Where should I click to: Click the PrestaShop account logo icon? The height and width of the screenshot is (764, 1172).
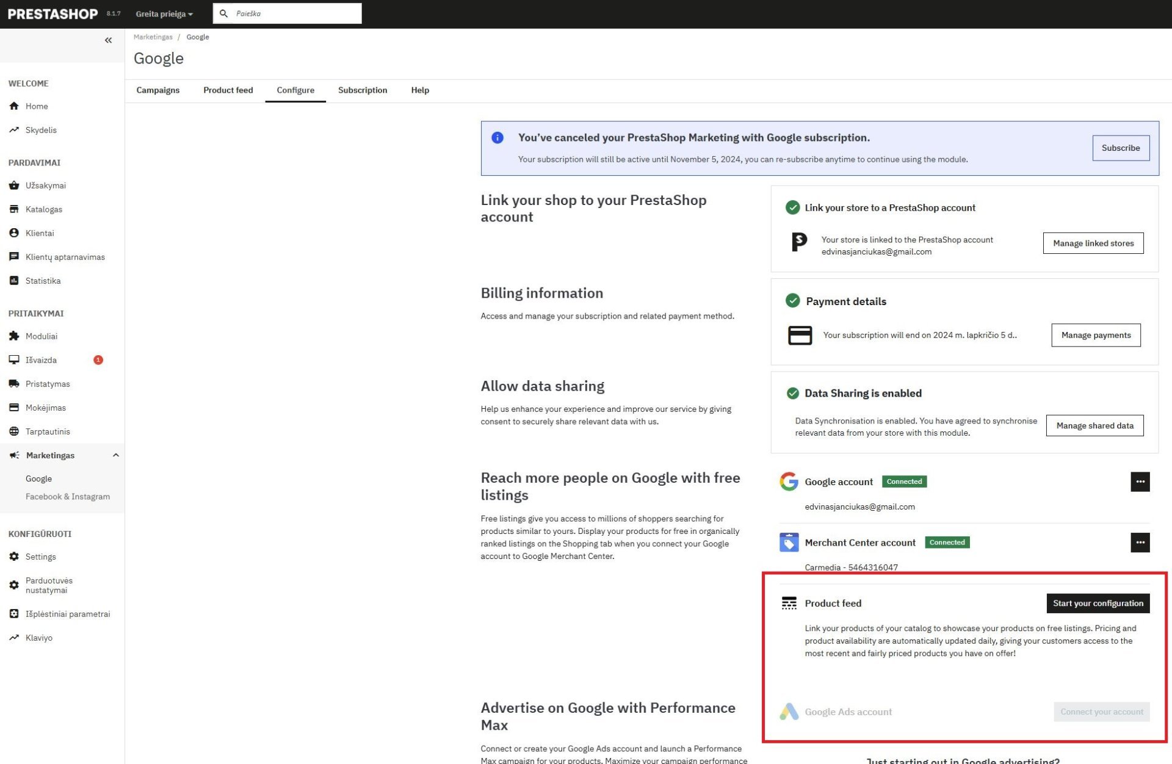click(x=799, y=242)
